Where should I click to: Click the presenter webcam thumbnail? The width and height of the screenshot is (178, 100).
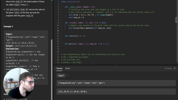tap(19, 83)
